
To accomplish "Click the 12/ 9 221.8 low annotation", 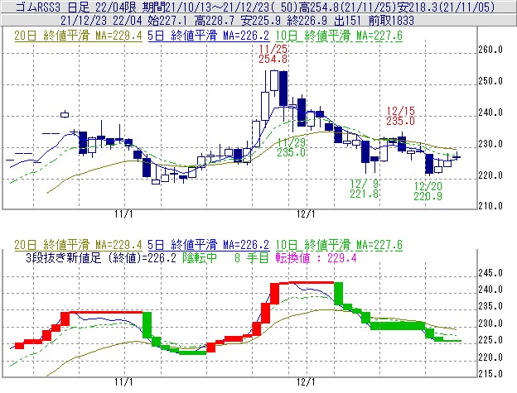I will tap(365, 189).
